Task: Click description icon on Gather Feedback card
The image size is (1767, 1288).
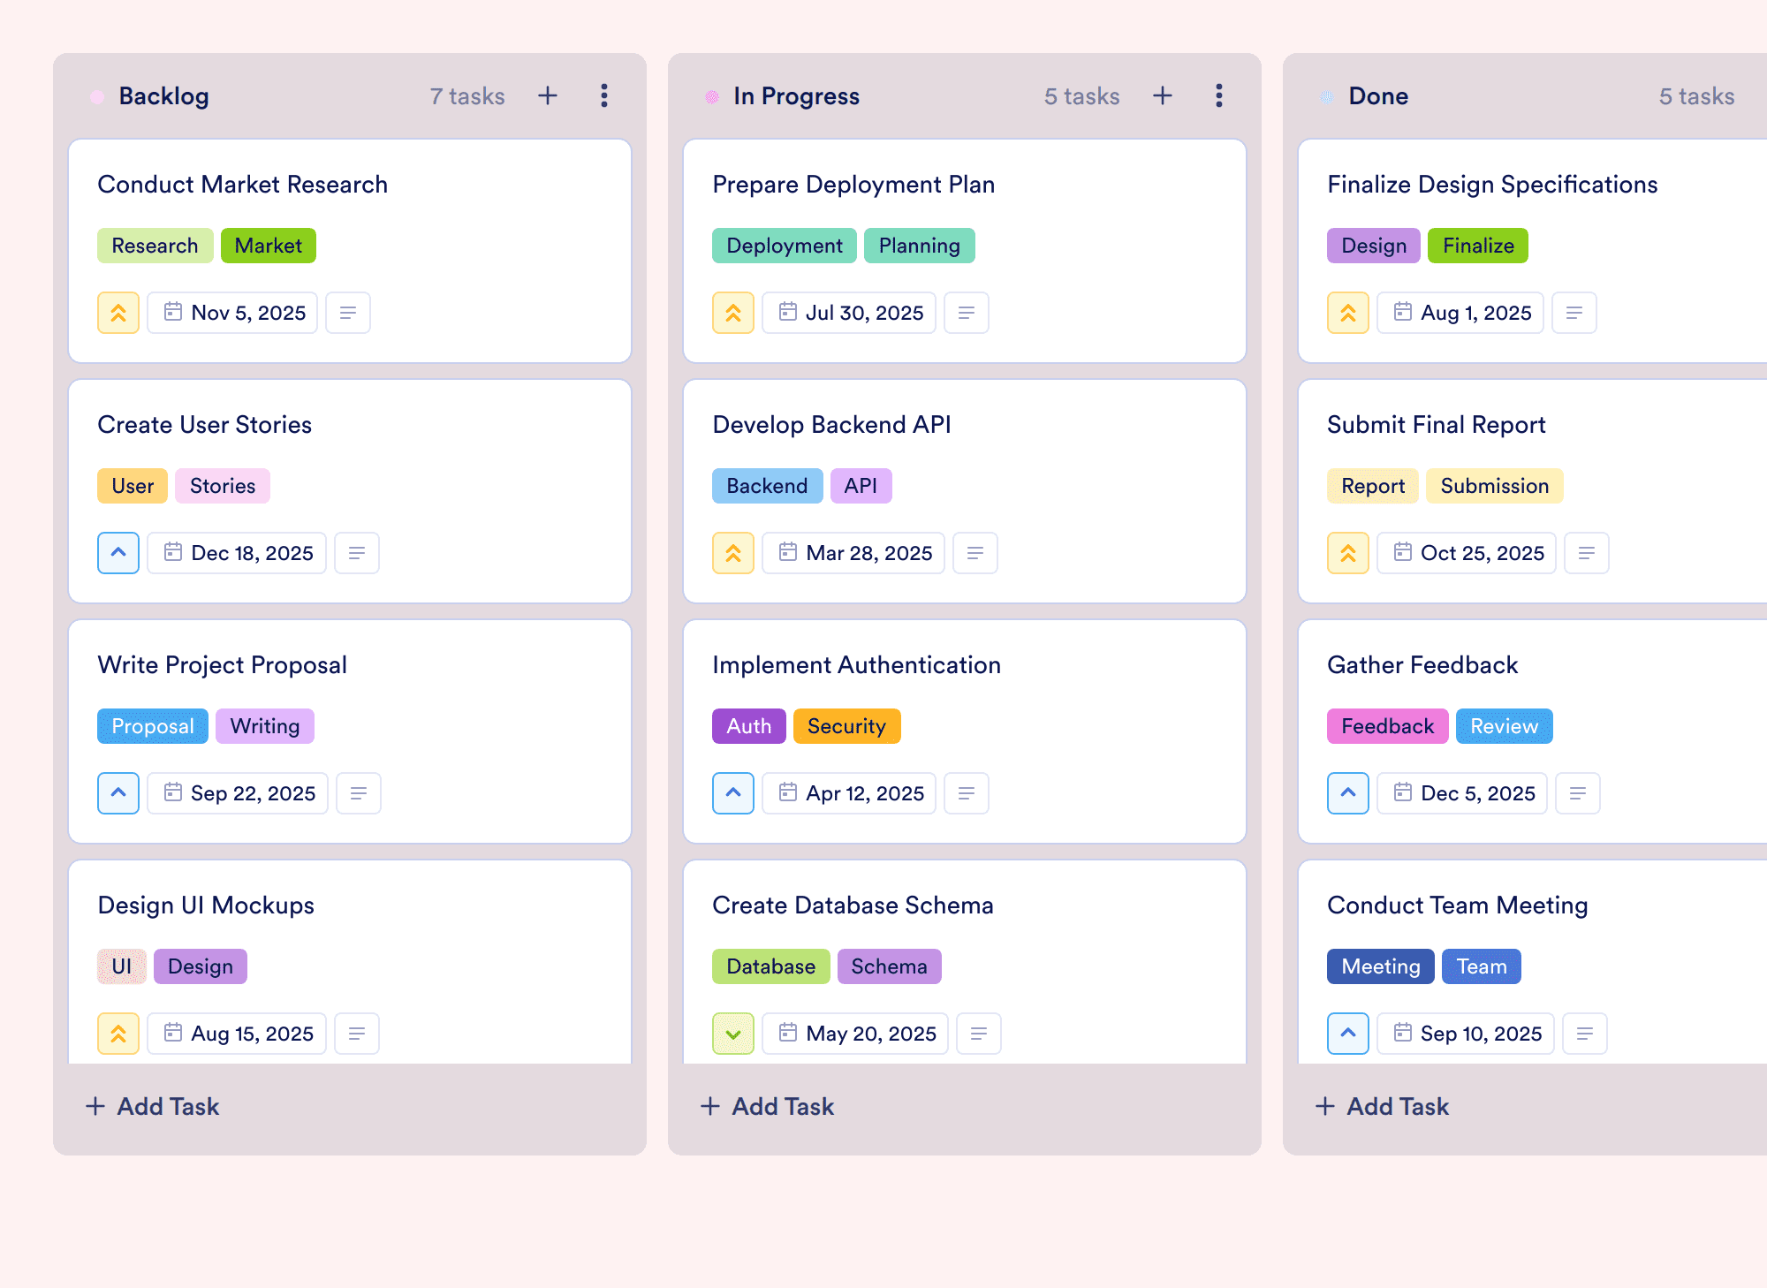Action: [x=1578, y=793]
